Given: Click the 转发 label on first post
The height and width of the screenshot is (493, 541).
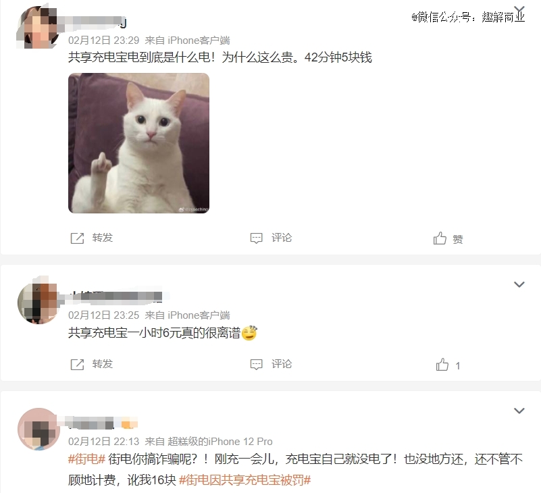Looking at the screenshot, I should tap(103, 238).
